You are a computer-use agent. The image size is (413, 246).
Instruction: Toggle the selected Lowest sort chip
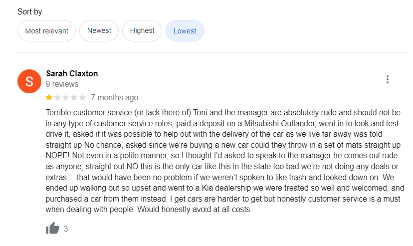[185, 31]
